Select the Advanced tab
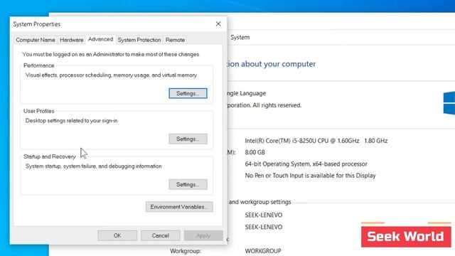Image resolution: width=455 pixels, height=256 pixels. tap(100, 39)
